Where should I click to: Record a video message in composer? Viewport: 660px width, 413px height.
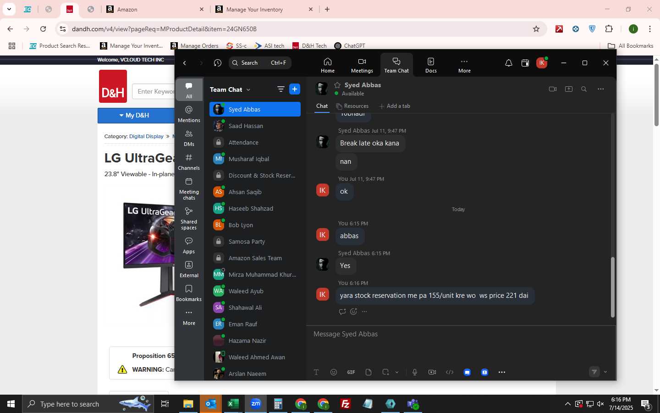point(432,372)
